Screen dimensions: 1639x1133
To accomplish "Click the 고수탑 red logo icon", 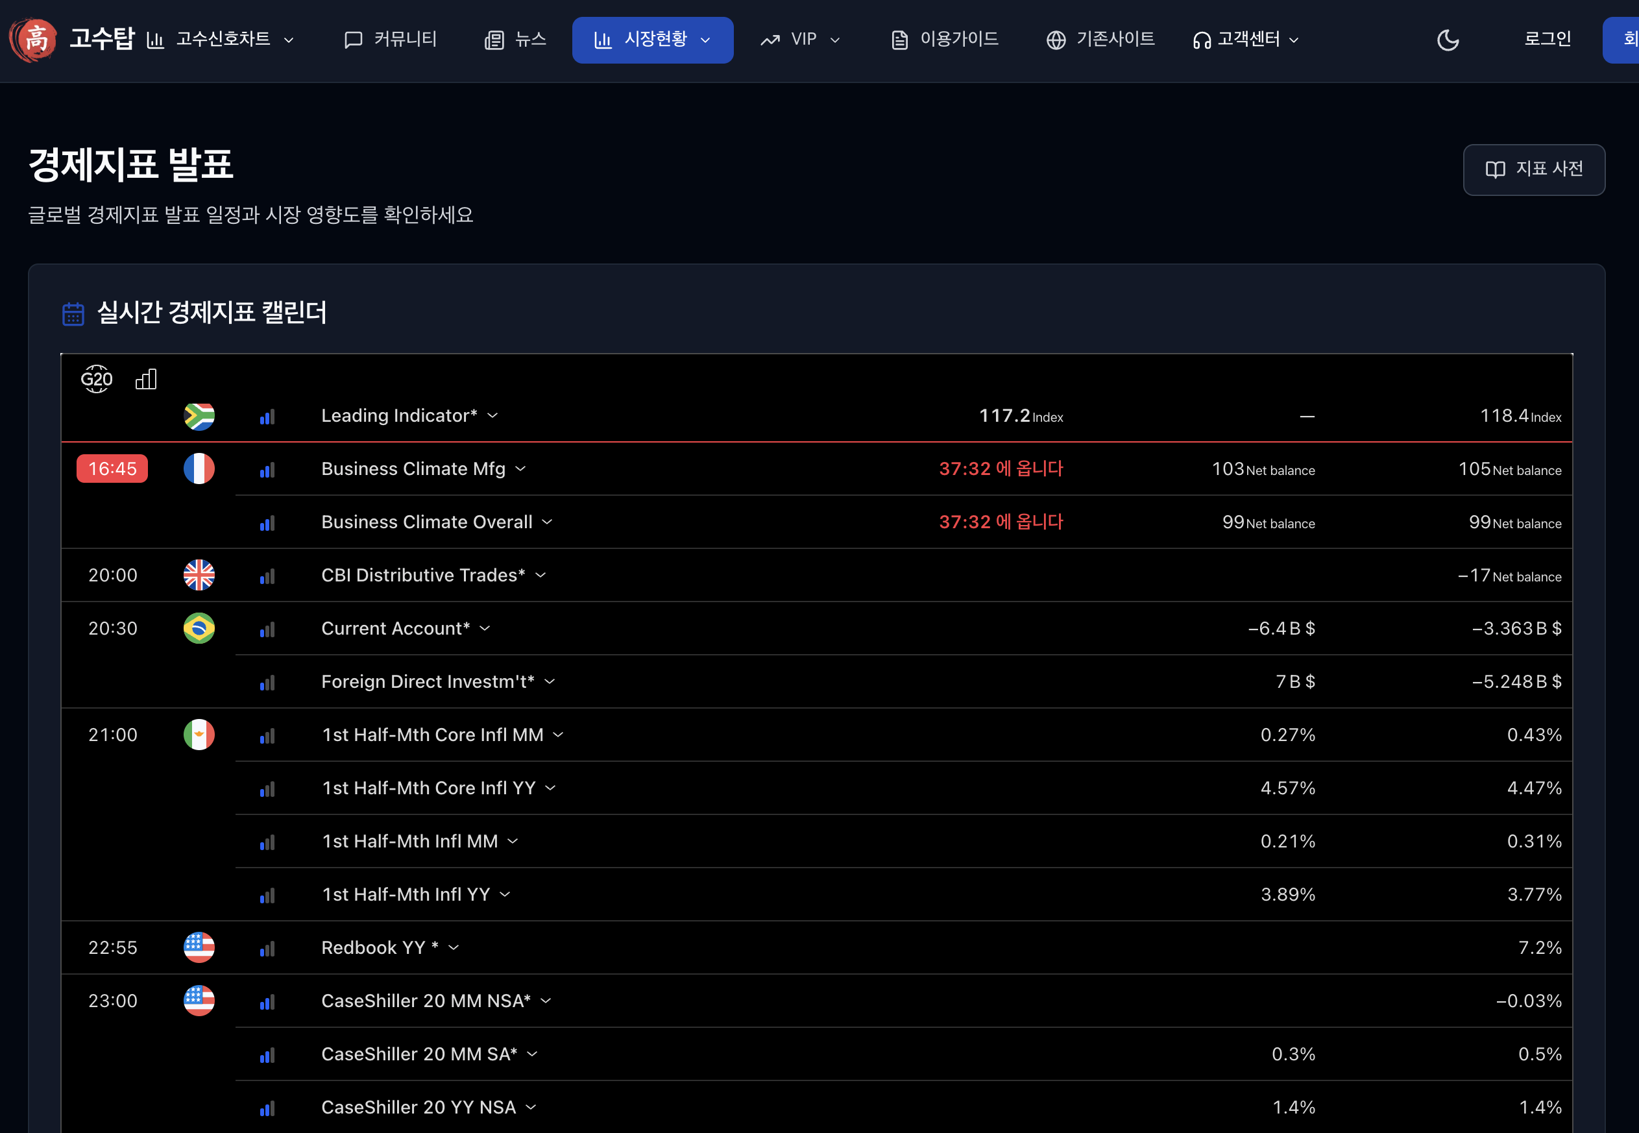I will coord(32,39).
